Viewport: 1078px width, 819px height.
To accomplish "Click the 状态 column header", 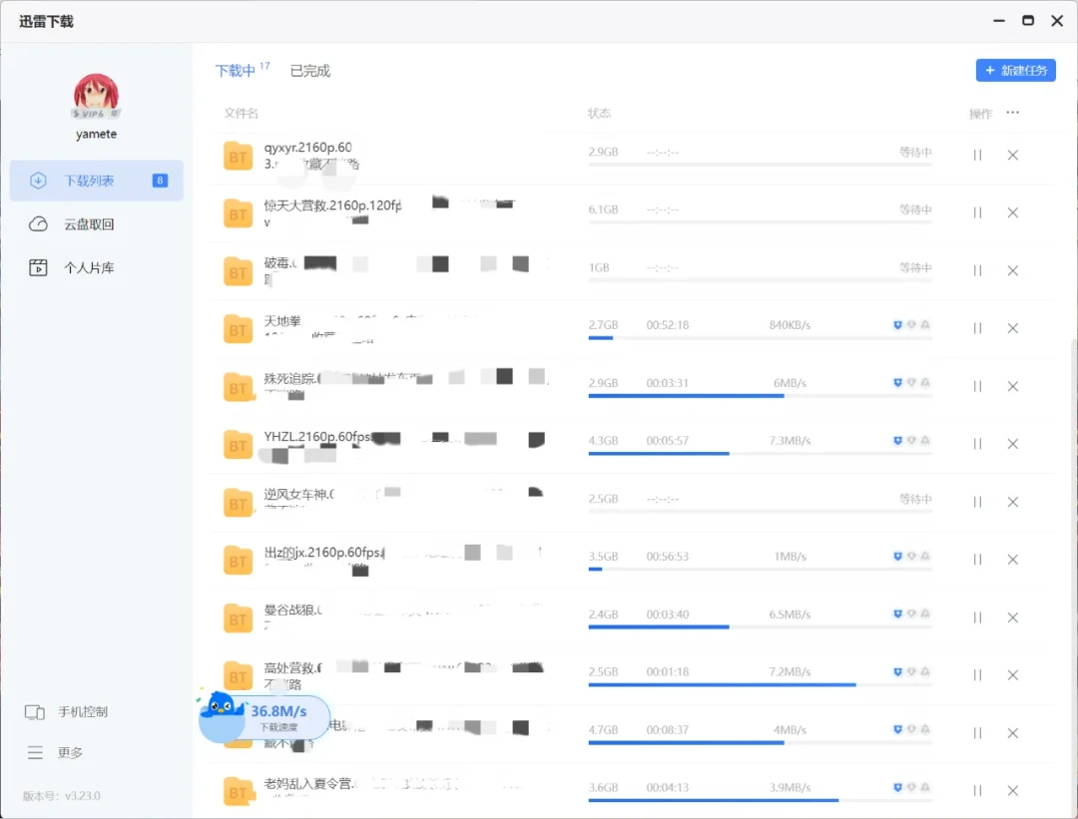I will 600,114.
